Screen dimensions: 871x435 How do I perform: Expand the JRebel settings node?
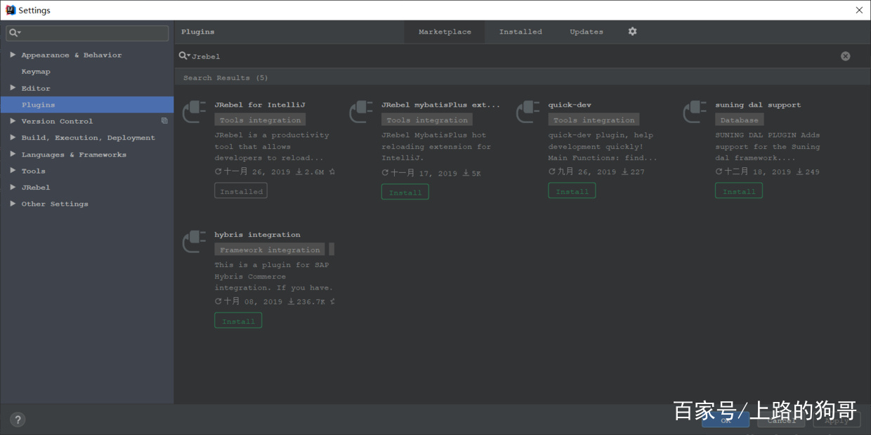pos(13,188)
